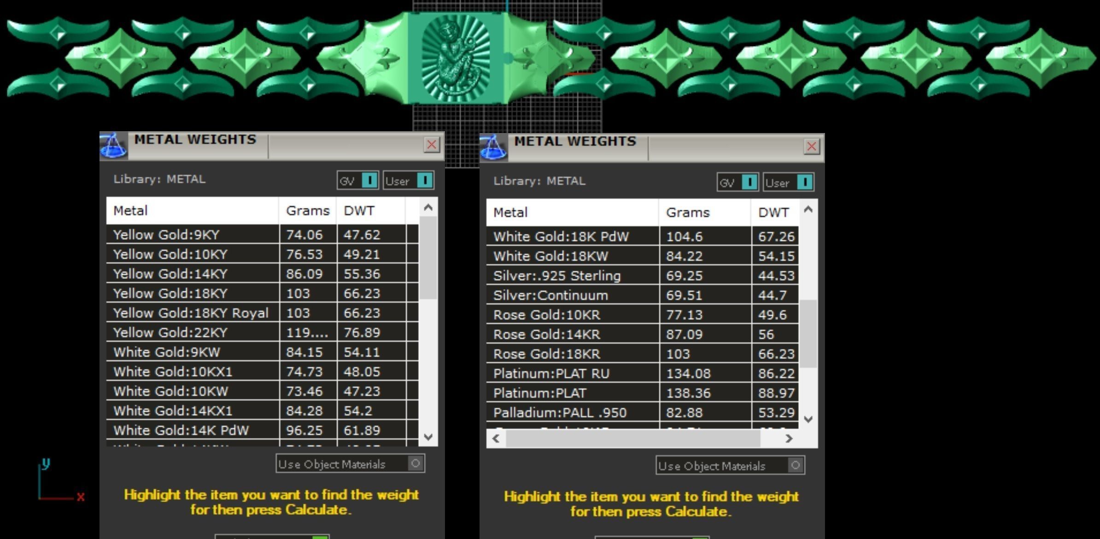The width and height of the screenshot is (1100, 539).
Task: Enable Use Object Materials in the right panel
Action: 795,465
